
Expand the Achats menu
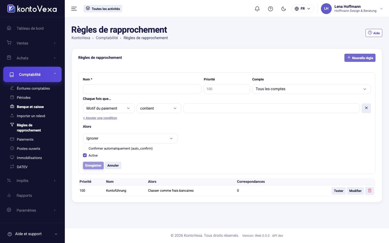pyautogui.click(x=32, y=58)
